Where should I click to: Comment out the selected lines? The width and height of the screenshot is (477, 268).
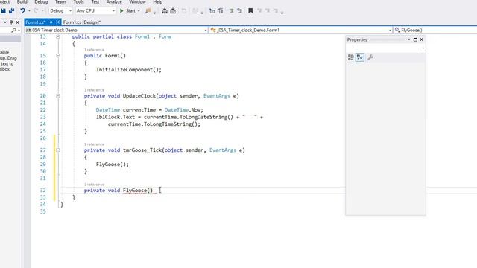pyautogui.click(x=232, y=10)
